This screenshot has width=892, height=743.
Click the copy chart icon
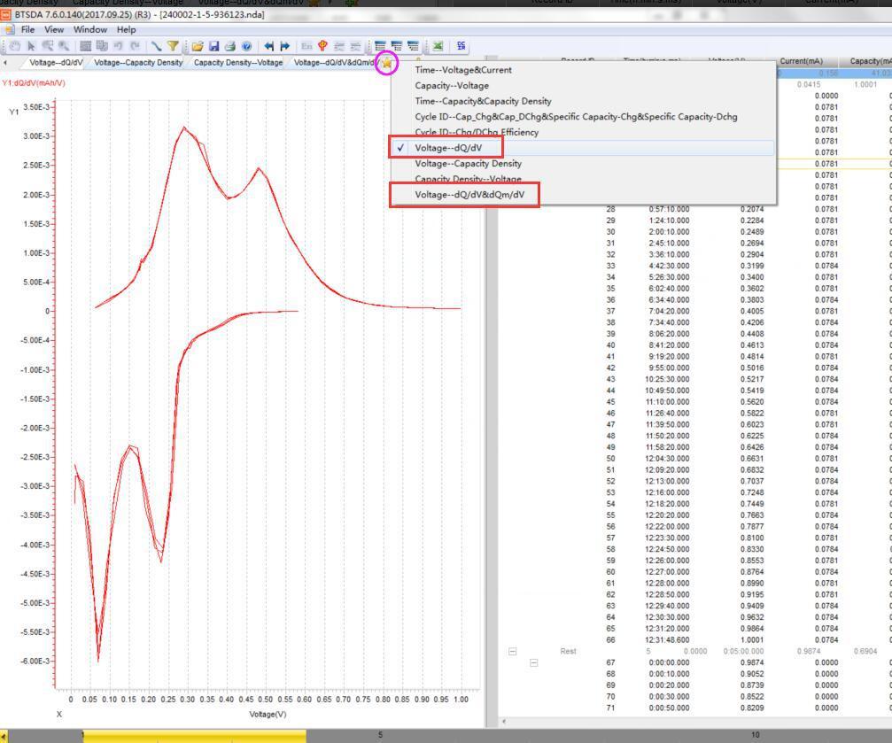coord(102,46)
